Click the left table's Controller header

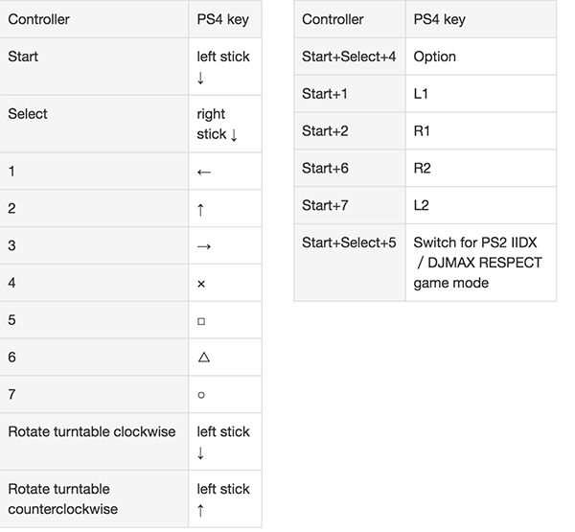pyautogui.click(x=94, y=19)
